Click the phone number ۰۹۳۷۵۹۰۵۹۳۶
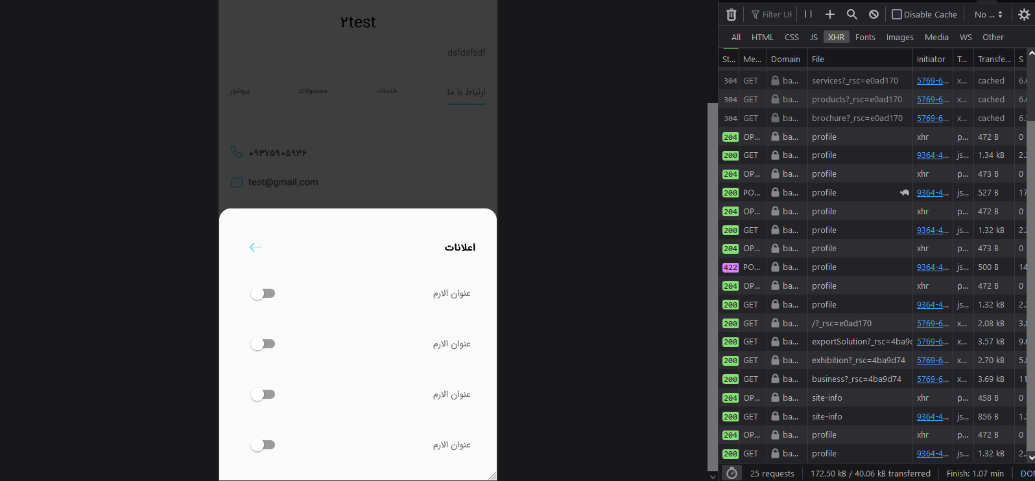Screen dimensions: 1035x481 tap(278, 153)
